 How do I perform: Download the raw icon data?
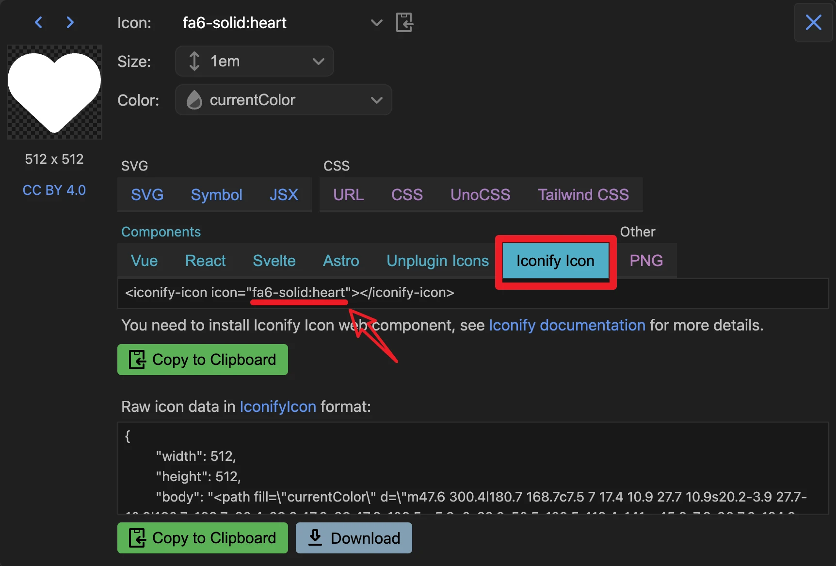[354, 538]
